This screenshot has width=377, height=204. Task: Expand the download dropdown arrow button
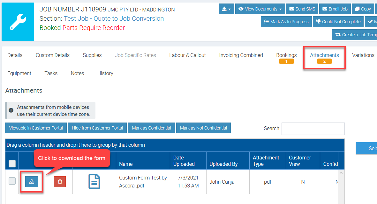tap(226, 9)
